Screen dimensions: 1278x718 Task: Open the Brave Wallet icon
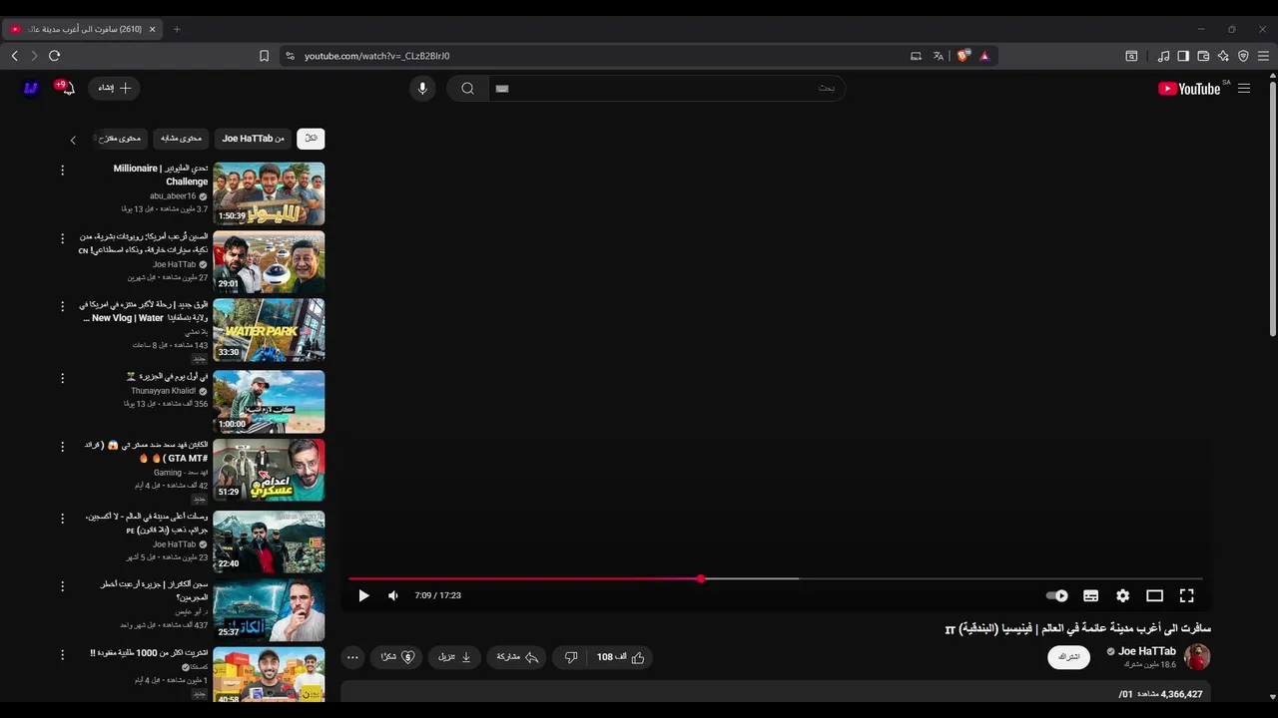[x=1203, y=56]
